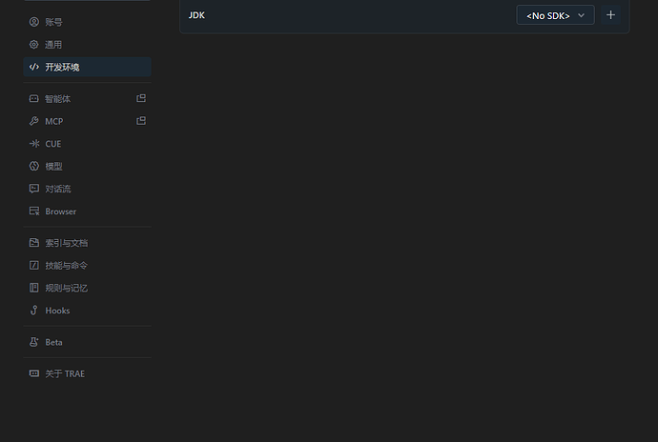Go to the 通用 settings section
Screen dimensions: 658x442
pos(88,45)
